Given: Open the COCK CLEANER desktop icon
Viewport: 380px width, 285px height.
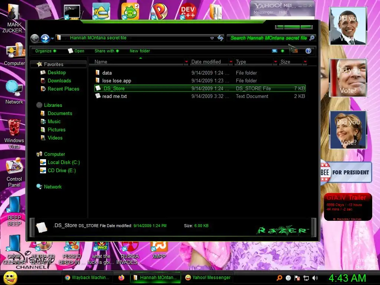Looking at the screenshot, I should pyautogui.click(x=14, y=250).
